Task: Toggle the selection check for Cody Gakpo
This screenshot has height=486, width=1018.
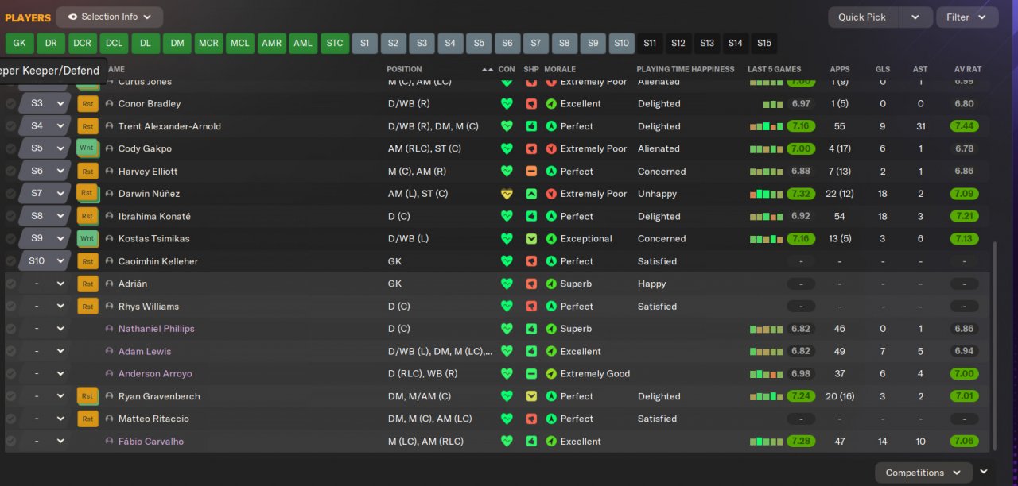Action: (x=10, y=148)
